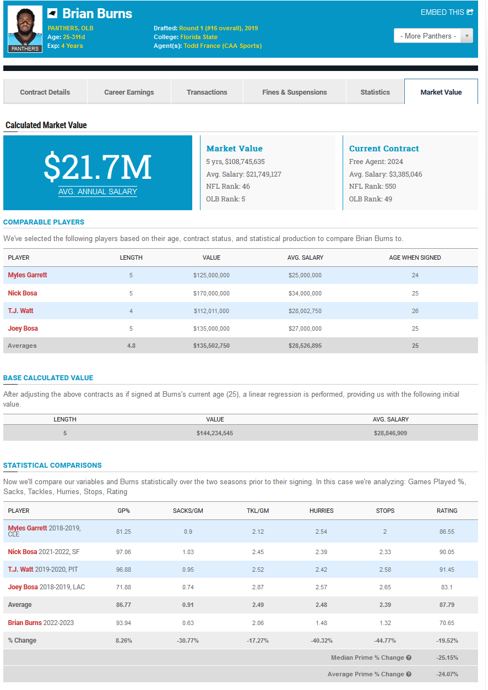The width and height of the screenshot is (488, 690).
Task: Select the $112,011,000 contract value cell
Action: coord(212,311)
